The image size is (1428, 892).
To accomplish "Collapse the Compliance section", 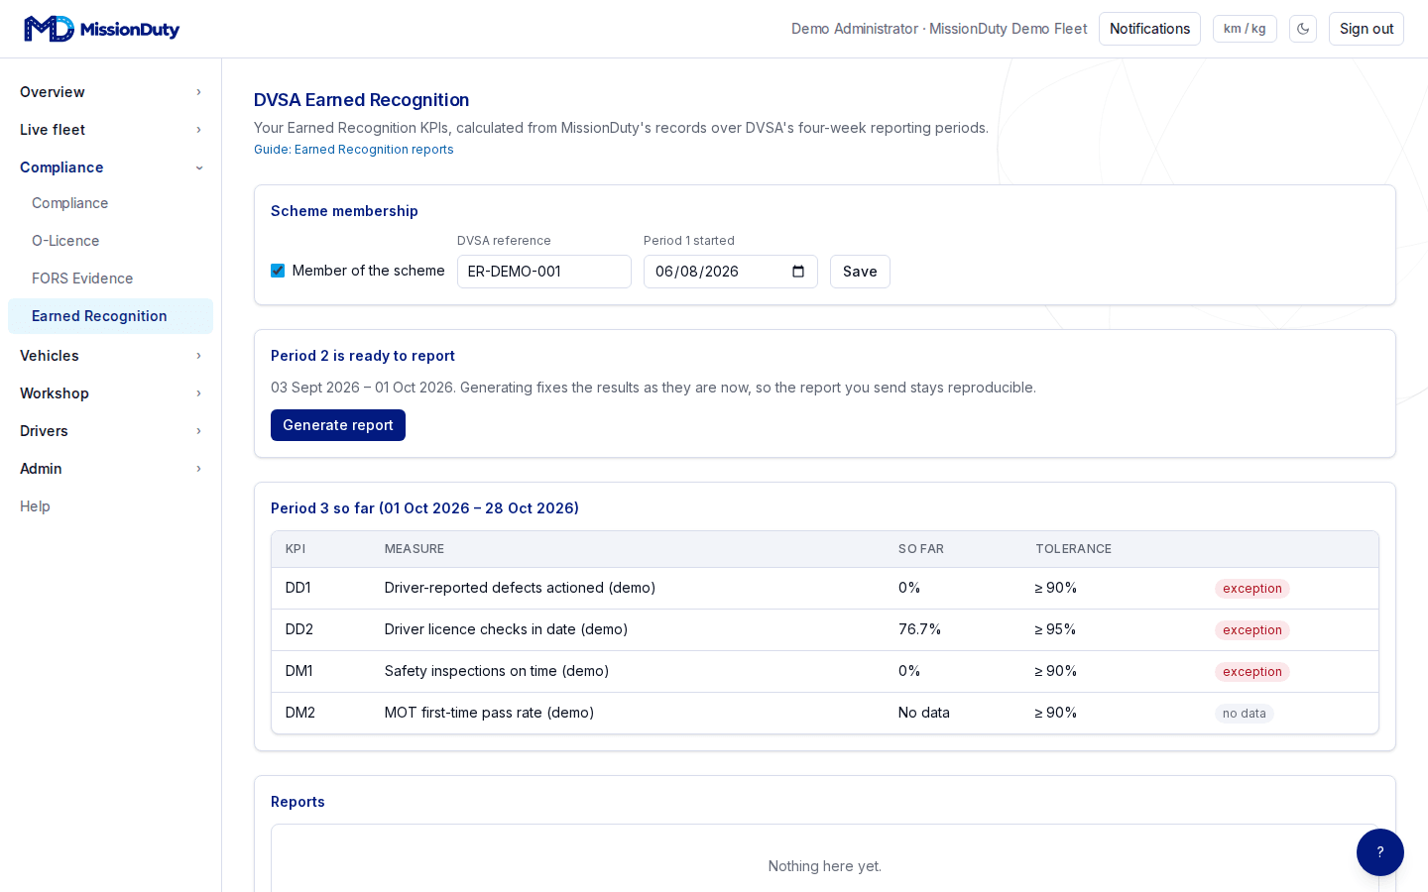I will tap(110, 167).
